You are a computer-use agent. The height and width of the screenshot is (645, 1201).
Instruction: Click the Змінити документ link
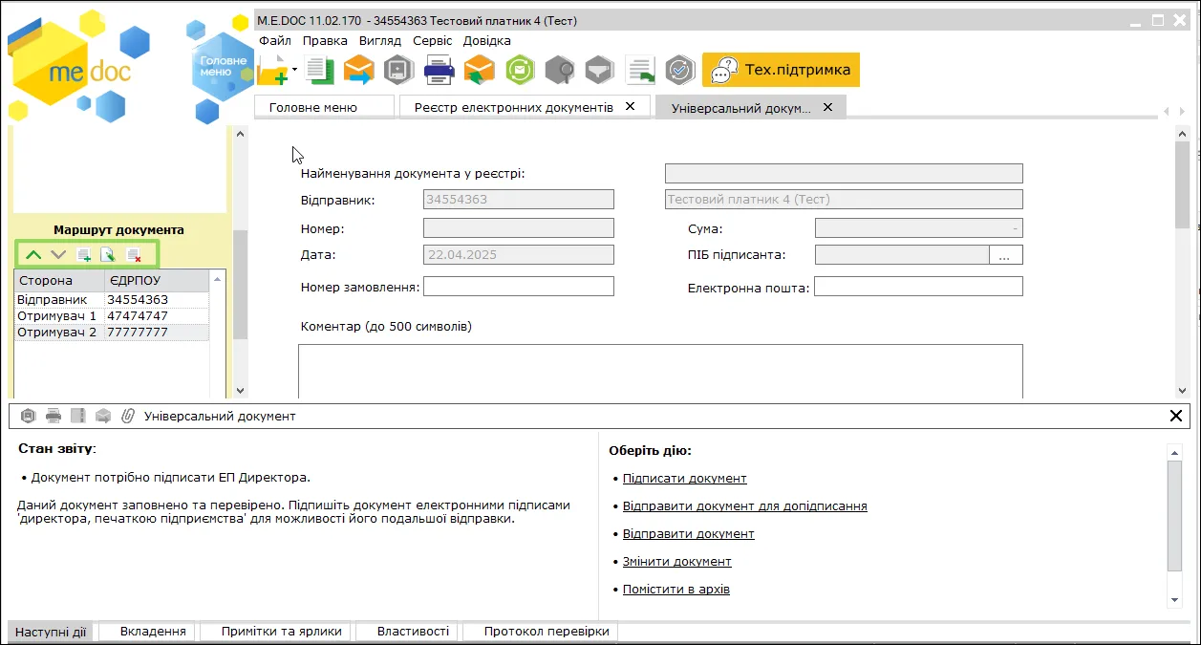[676, 561]
